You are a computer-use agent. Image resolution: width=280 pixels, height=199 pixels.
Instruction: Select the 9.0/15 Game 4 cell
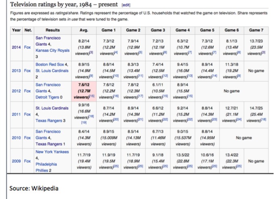tap(183, 138)
